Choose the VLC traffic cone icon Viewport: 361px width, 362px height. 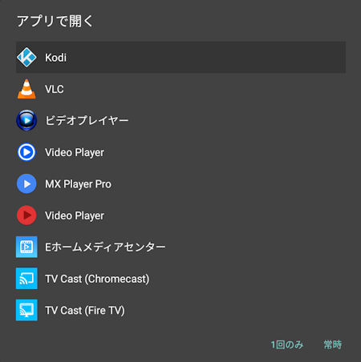point(26,89)
